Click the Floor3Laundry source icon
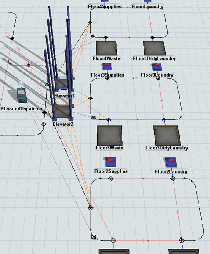 tap(157, 67)
